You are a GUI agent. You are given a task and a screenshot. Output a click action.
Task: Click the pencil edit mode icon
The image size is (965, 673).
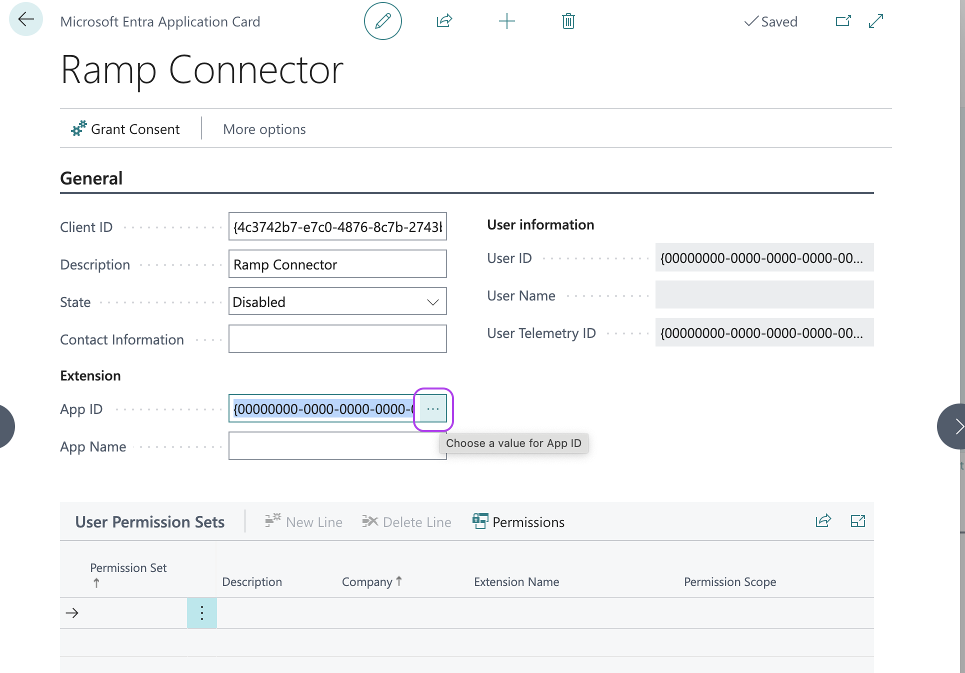(x=382, y=21)
